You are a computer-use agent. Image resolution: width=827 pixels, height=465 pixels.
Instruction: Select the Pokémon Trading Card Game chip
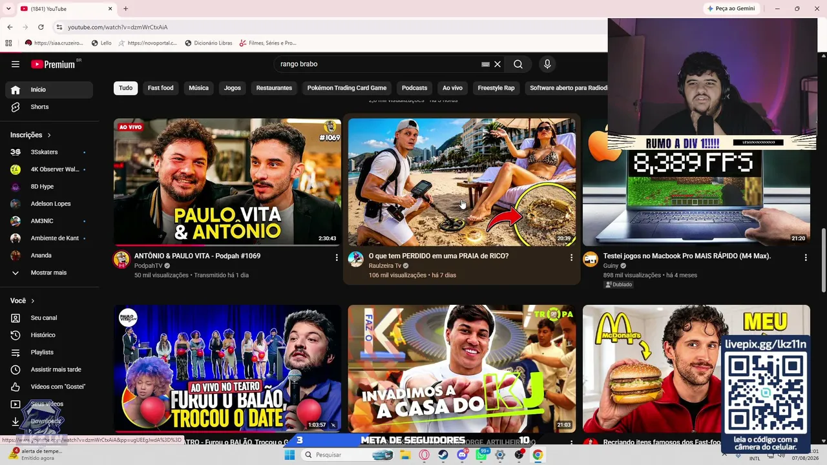(x=347, y=88)
